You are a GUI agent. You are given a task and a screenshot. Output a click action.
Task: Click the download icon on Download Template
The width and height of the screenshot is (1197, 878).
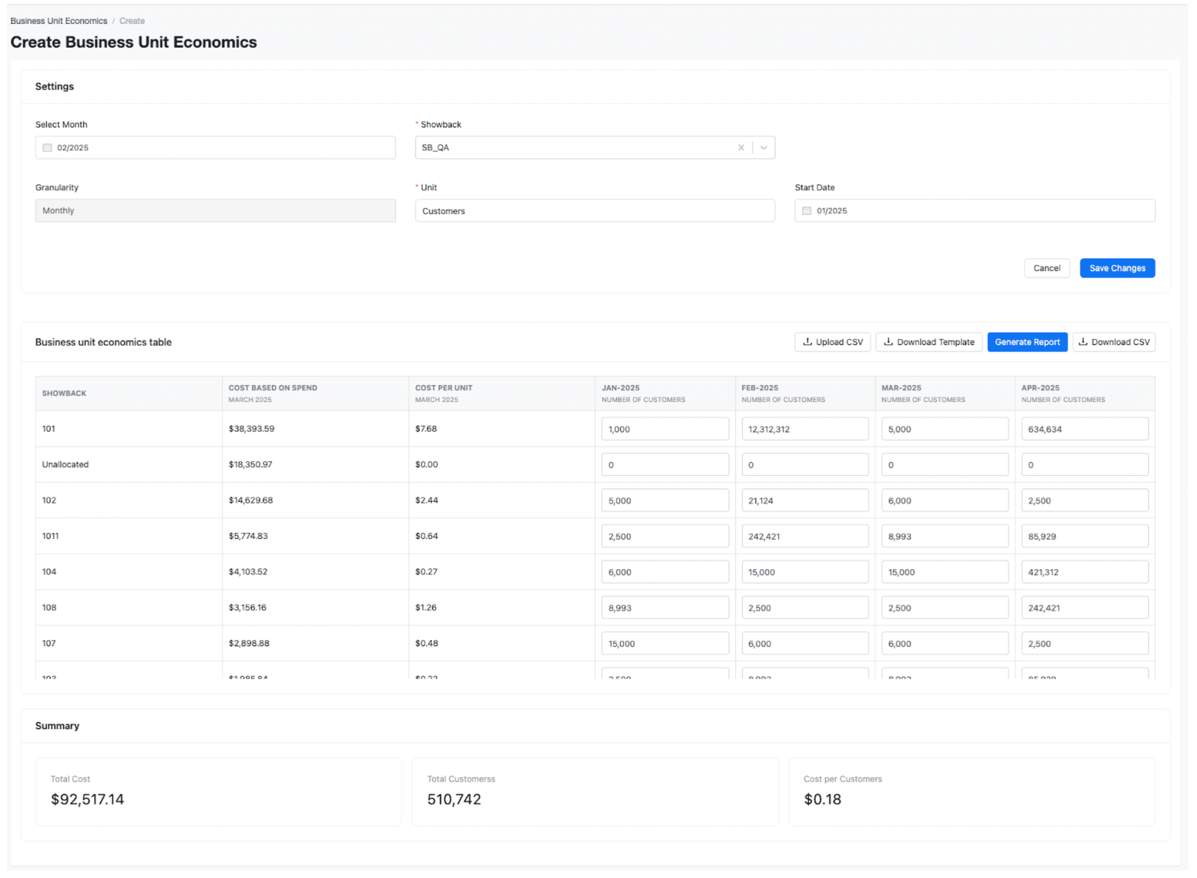(889, 342)
